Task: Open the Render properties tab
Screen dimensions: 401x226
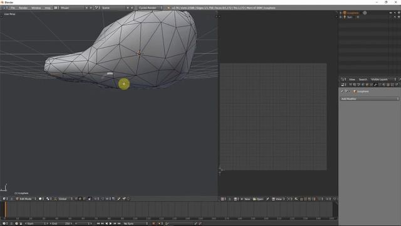Action: coord(351,85)
